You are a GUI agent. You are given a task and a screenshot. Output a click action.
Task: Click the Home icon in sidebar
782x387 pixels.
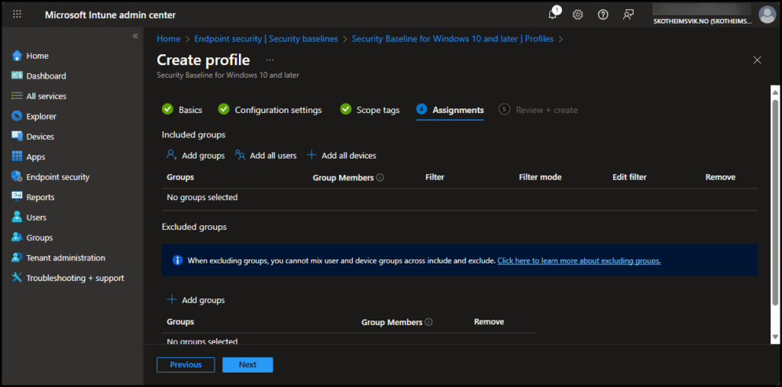(x=18, y=56)
